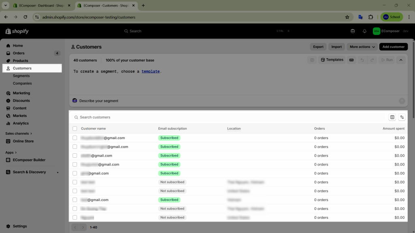This screenshot has width=415, height=233.
Task: Collapse the segment editor with chevron up
Action: (400, 60)
